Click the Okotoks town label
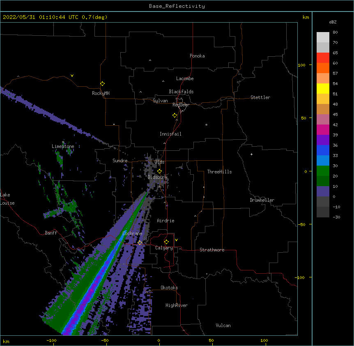Image resolution: width=354 pixels, height=346 pixels. click(169, 288)
